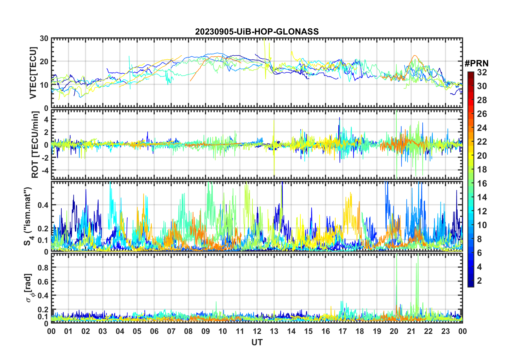Click the plot title 20230905-UiB-HOP-GLONASS

[257, 32]
